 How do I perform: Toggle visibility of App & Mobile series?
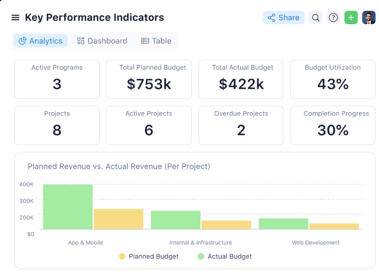[85, 242]
